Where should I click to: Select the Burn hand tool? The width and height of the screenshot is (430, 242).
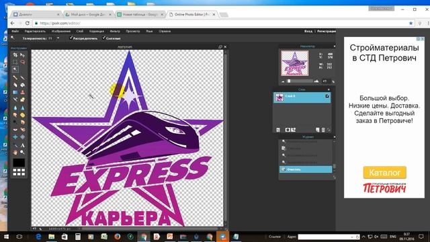point(22,122)
